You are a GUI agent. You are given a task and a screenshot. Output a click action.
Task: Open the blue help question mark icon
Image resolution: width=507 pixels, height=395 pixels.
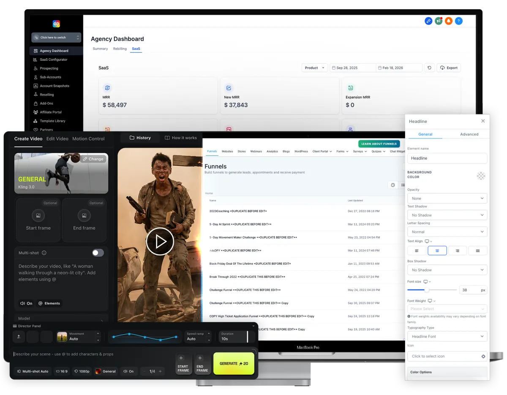[x=459, y=21]
